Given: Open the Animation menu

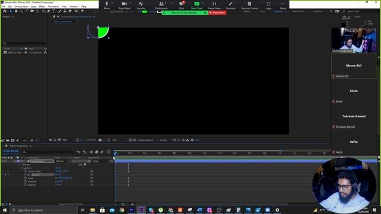Looking at the screenshot, I should click(x=54, y=7).
